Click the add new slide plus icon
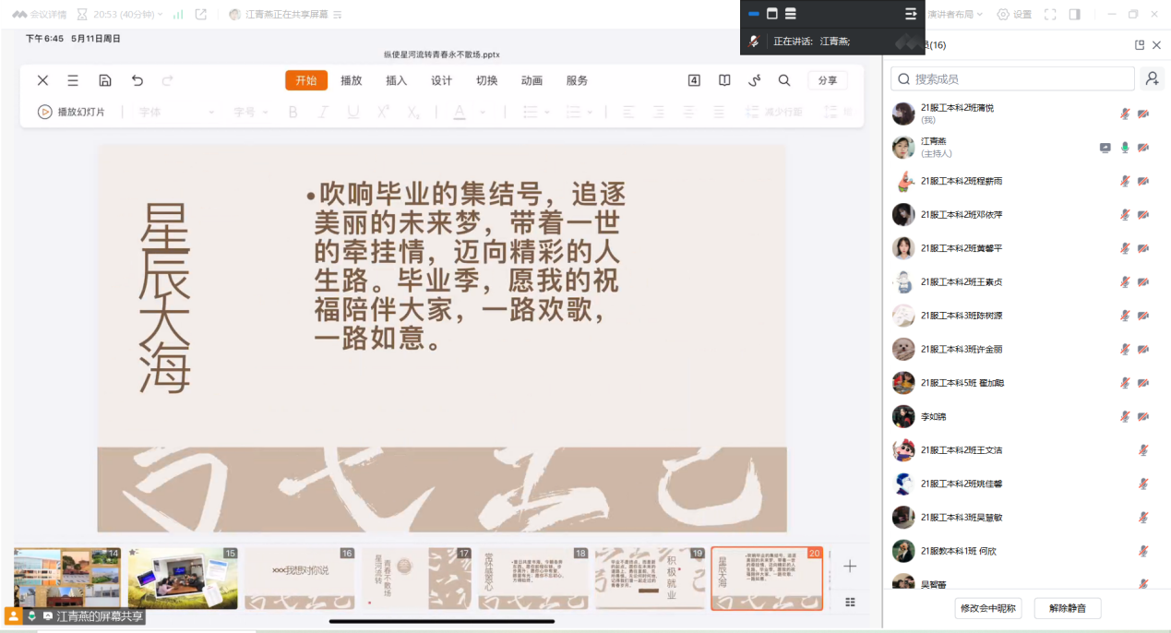 point(850,566)
